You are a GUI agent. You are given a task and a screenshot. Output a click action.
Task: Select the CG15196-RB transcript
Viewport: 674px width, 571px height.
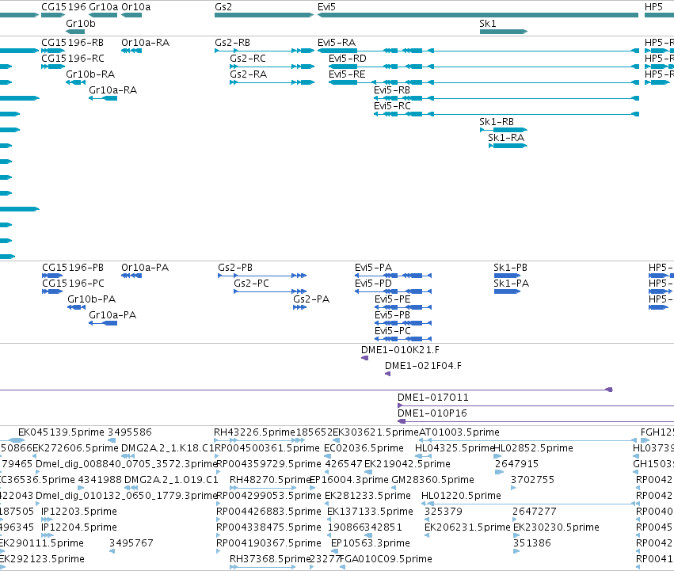click(x=53, y=51)
